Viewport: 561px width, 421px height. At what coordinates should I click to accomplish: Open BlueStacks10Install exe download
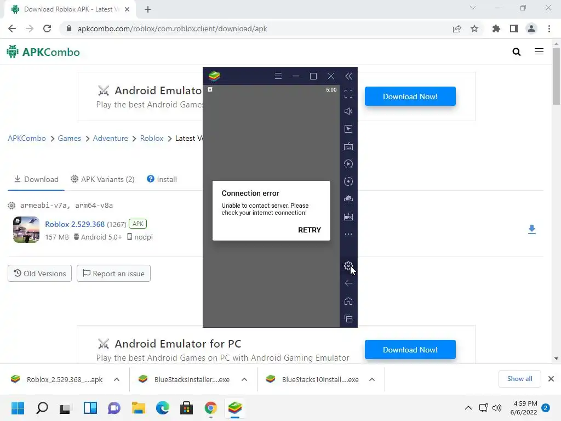pyautogui.click(x=313, y=379)
